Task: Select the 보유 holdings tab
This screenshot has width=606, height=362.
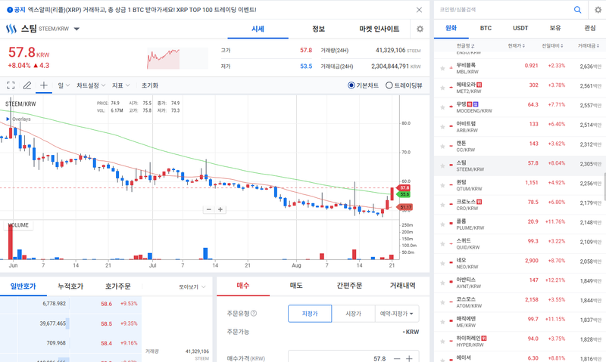Action: coord(555,28)
